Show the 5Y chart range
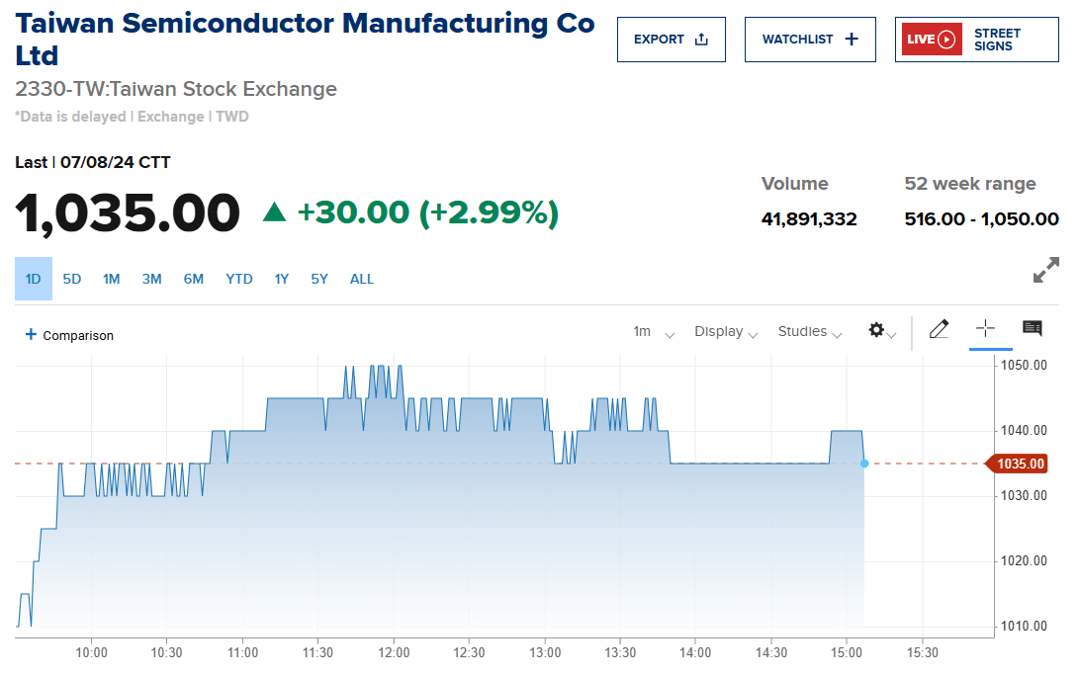The height and width of the screenshot is (678, 1079). (319, 279)
